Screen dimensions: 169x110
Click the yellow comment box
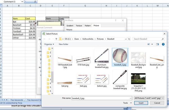click(x=49, y=24)
